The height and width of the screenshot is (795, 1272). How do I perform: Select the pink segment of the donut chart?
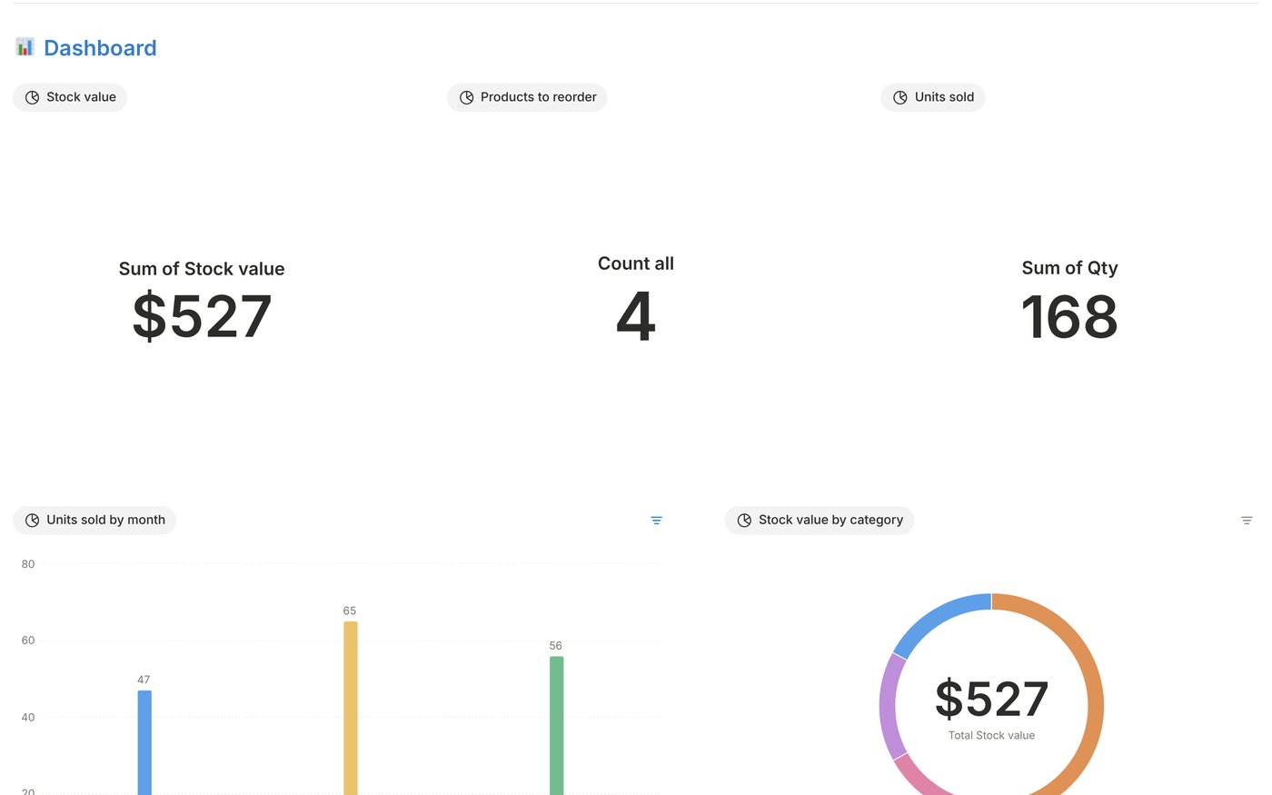(919, 778)
